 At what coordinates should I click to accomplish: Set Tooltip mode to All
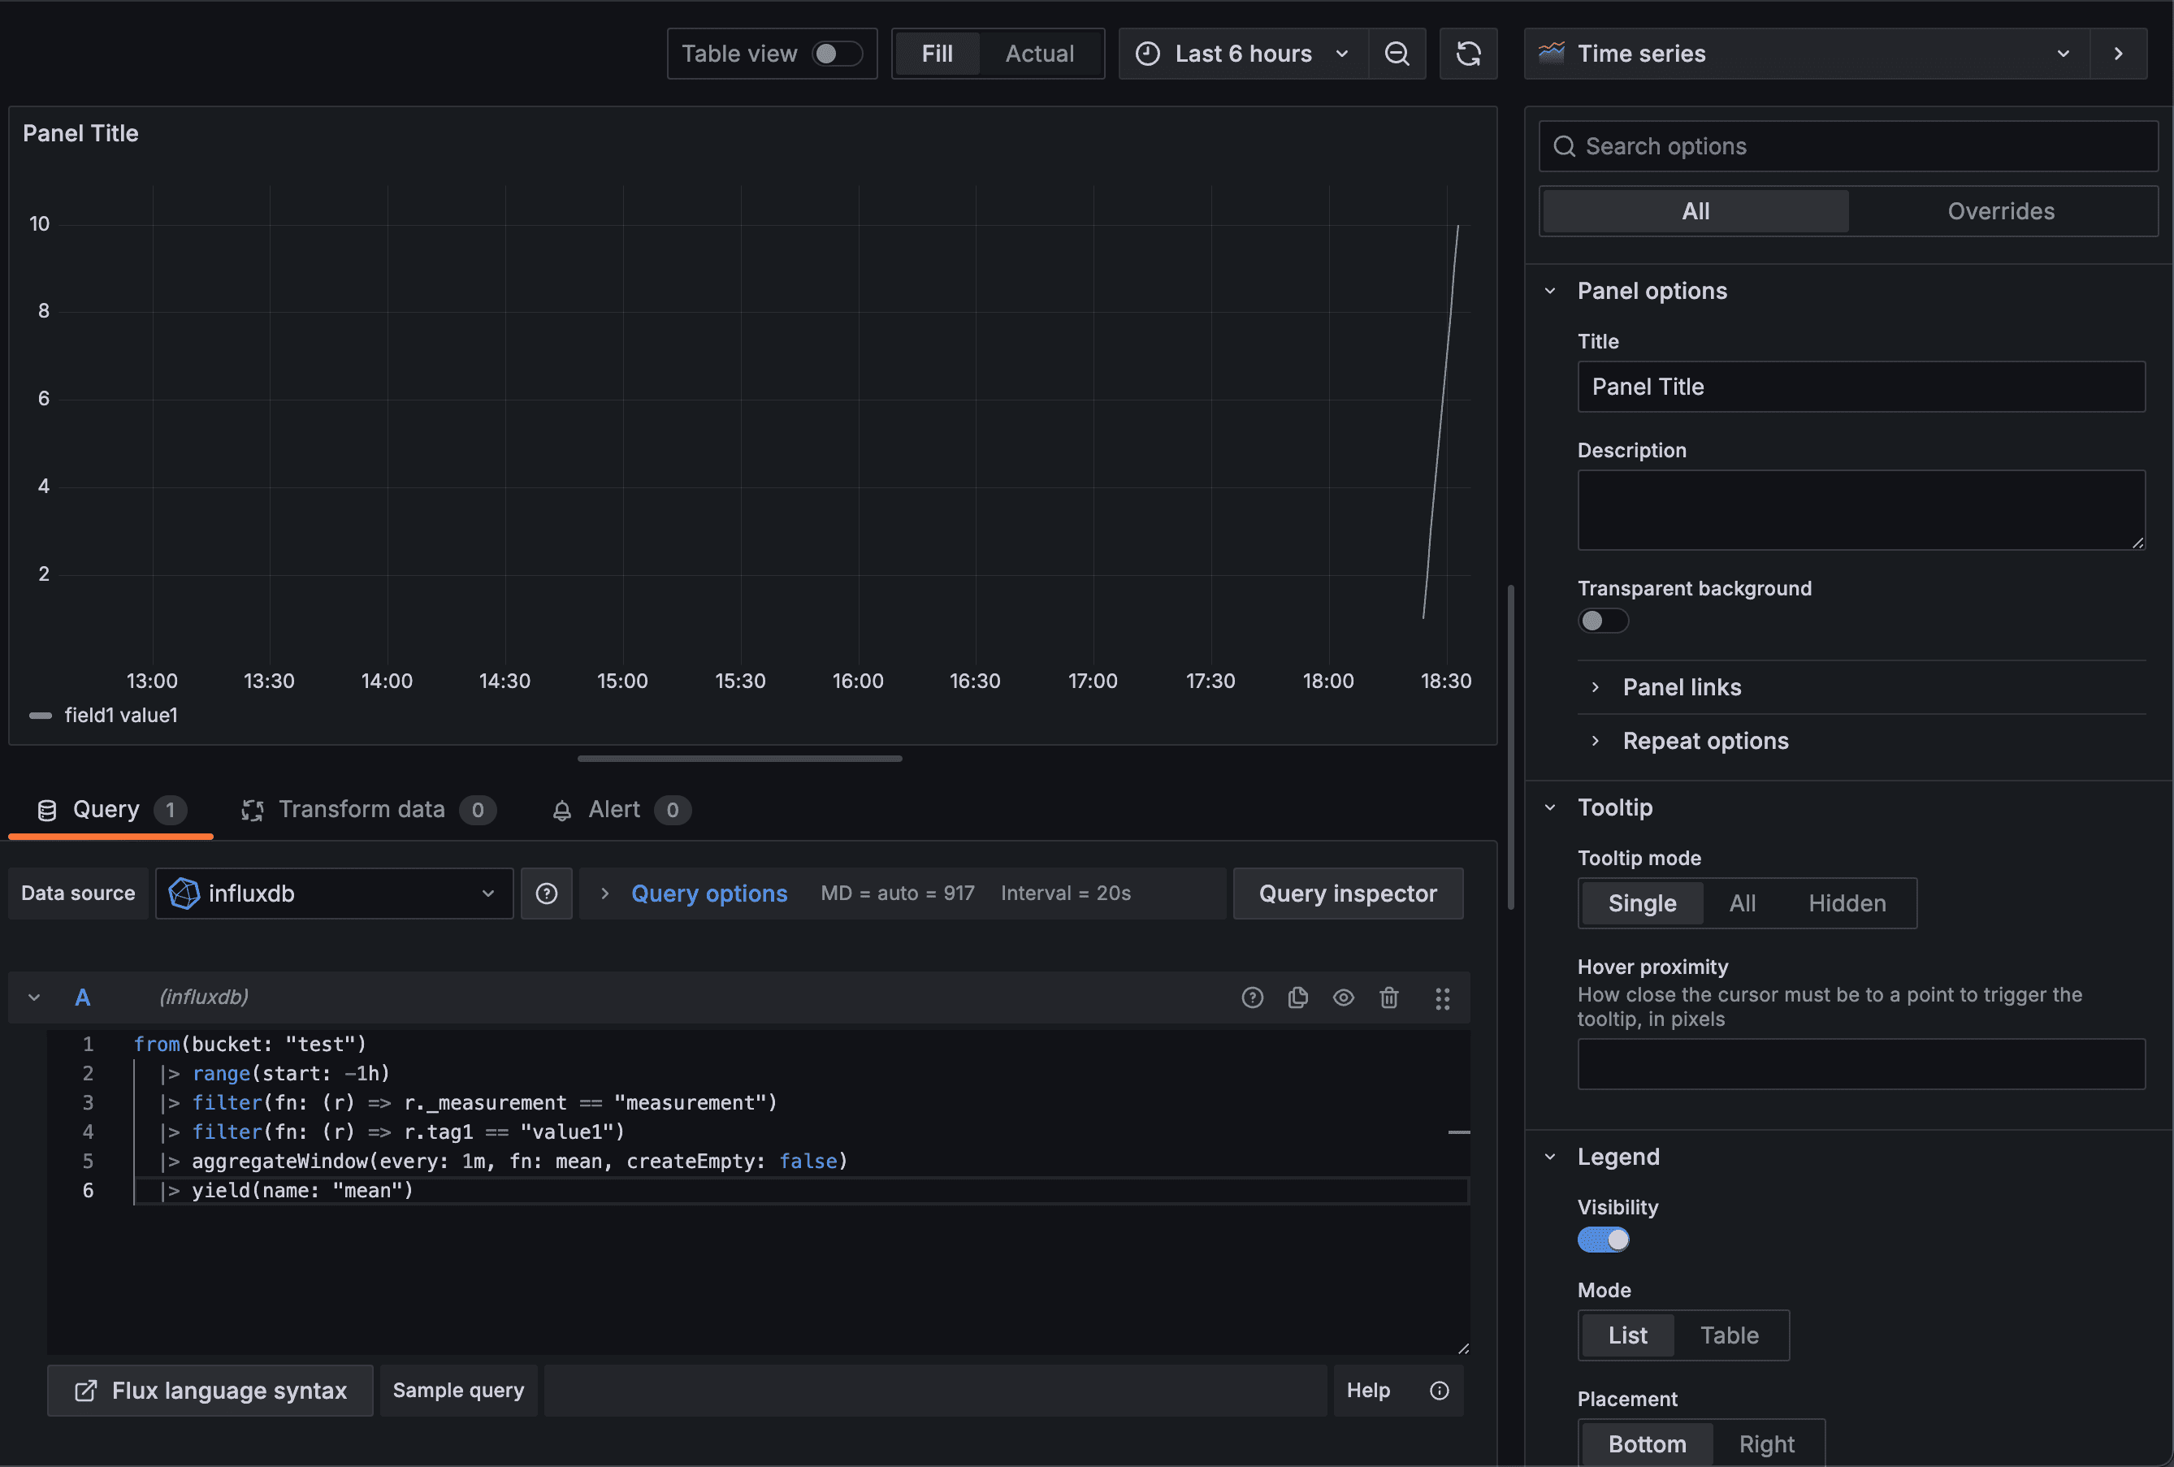click(1742, 904)
